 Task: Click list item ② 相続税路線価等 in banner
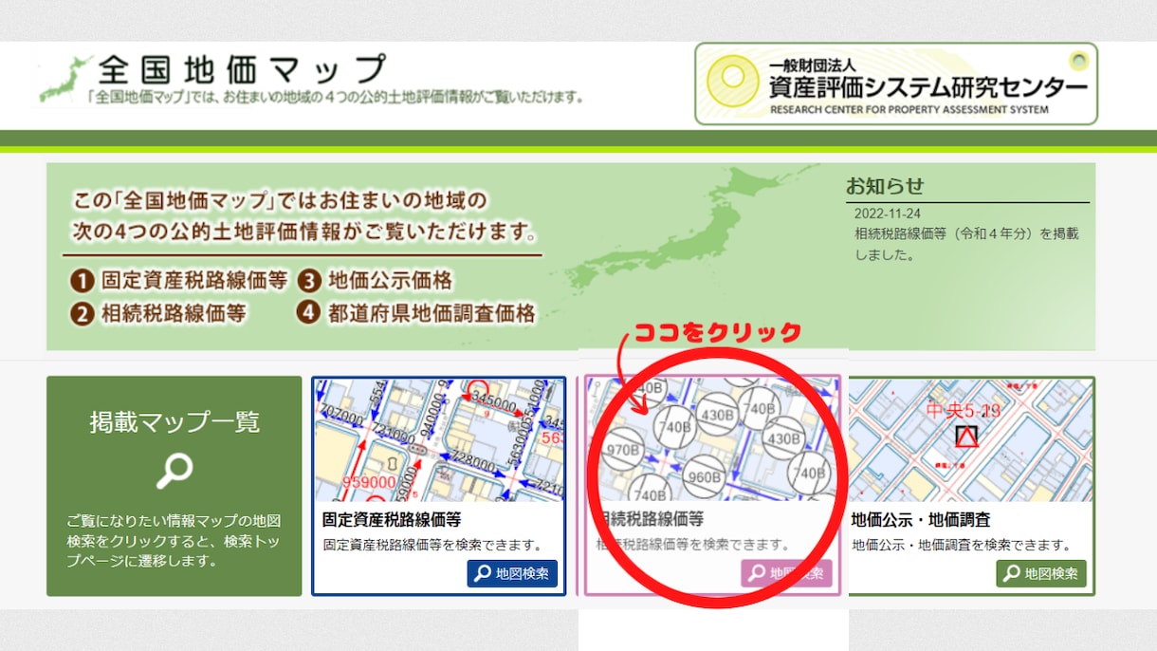click(x=158, y=313)
